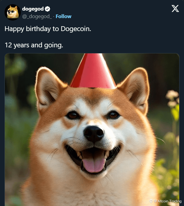This screenshot has height=206, width=184.
Task: Open the dogegod profile avatar
Action: (x=13, y=12)
